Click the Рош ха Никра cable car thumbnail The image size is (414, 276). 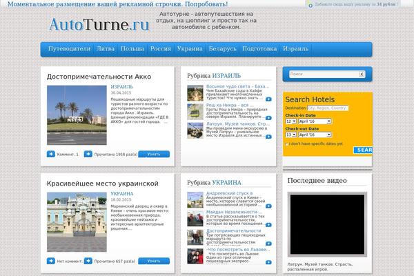click(195, 112)
